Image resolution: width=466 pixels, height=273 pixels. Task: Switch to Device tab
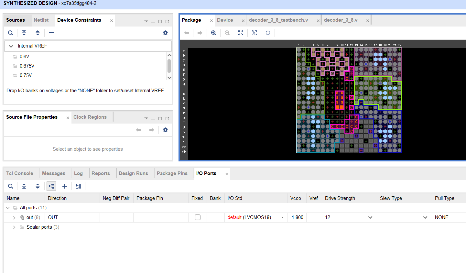[x=225, y=20]
